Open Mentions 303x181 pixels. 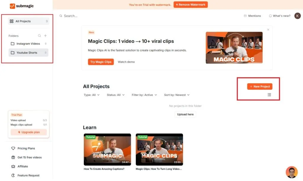252,16
